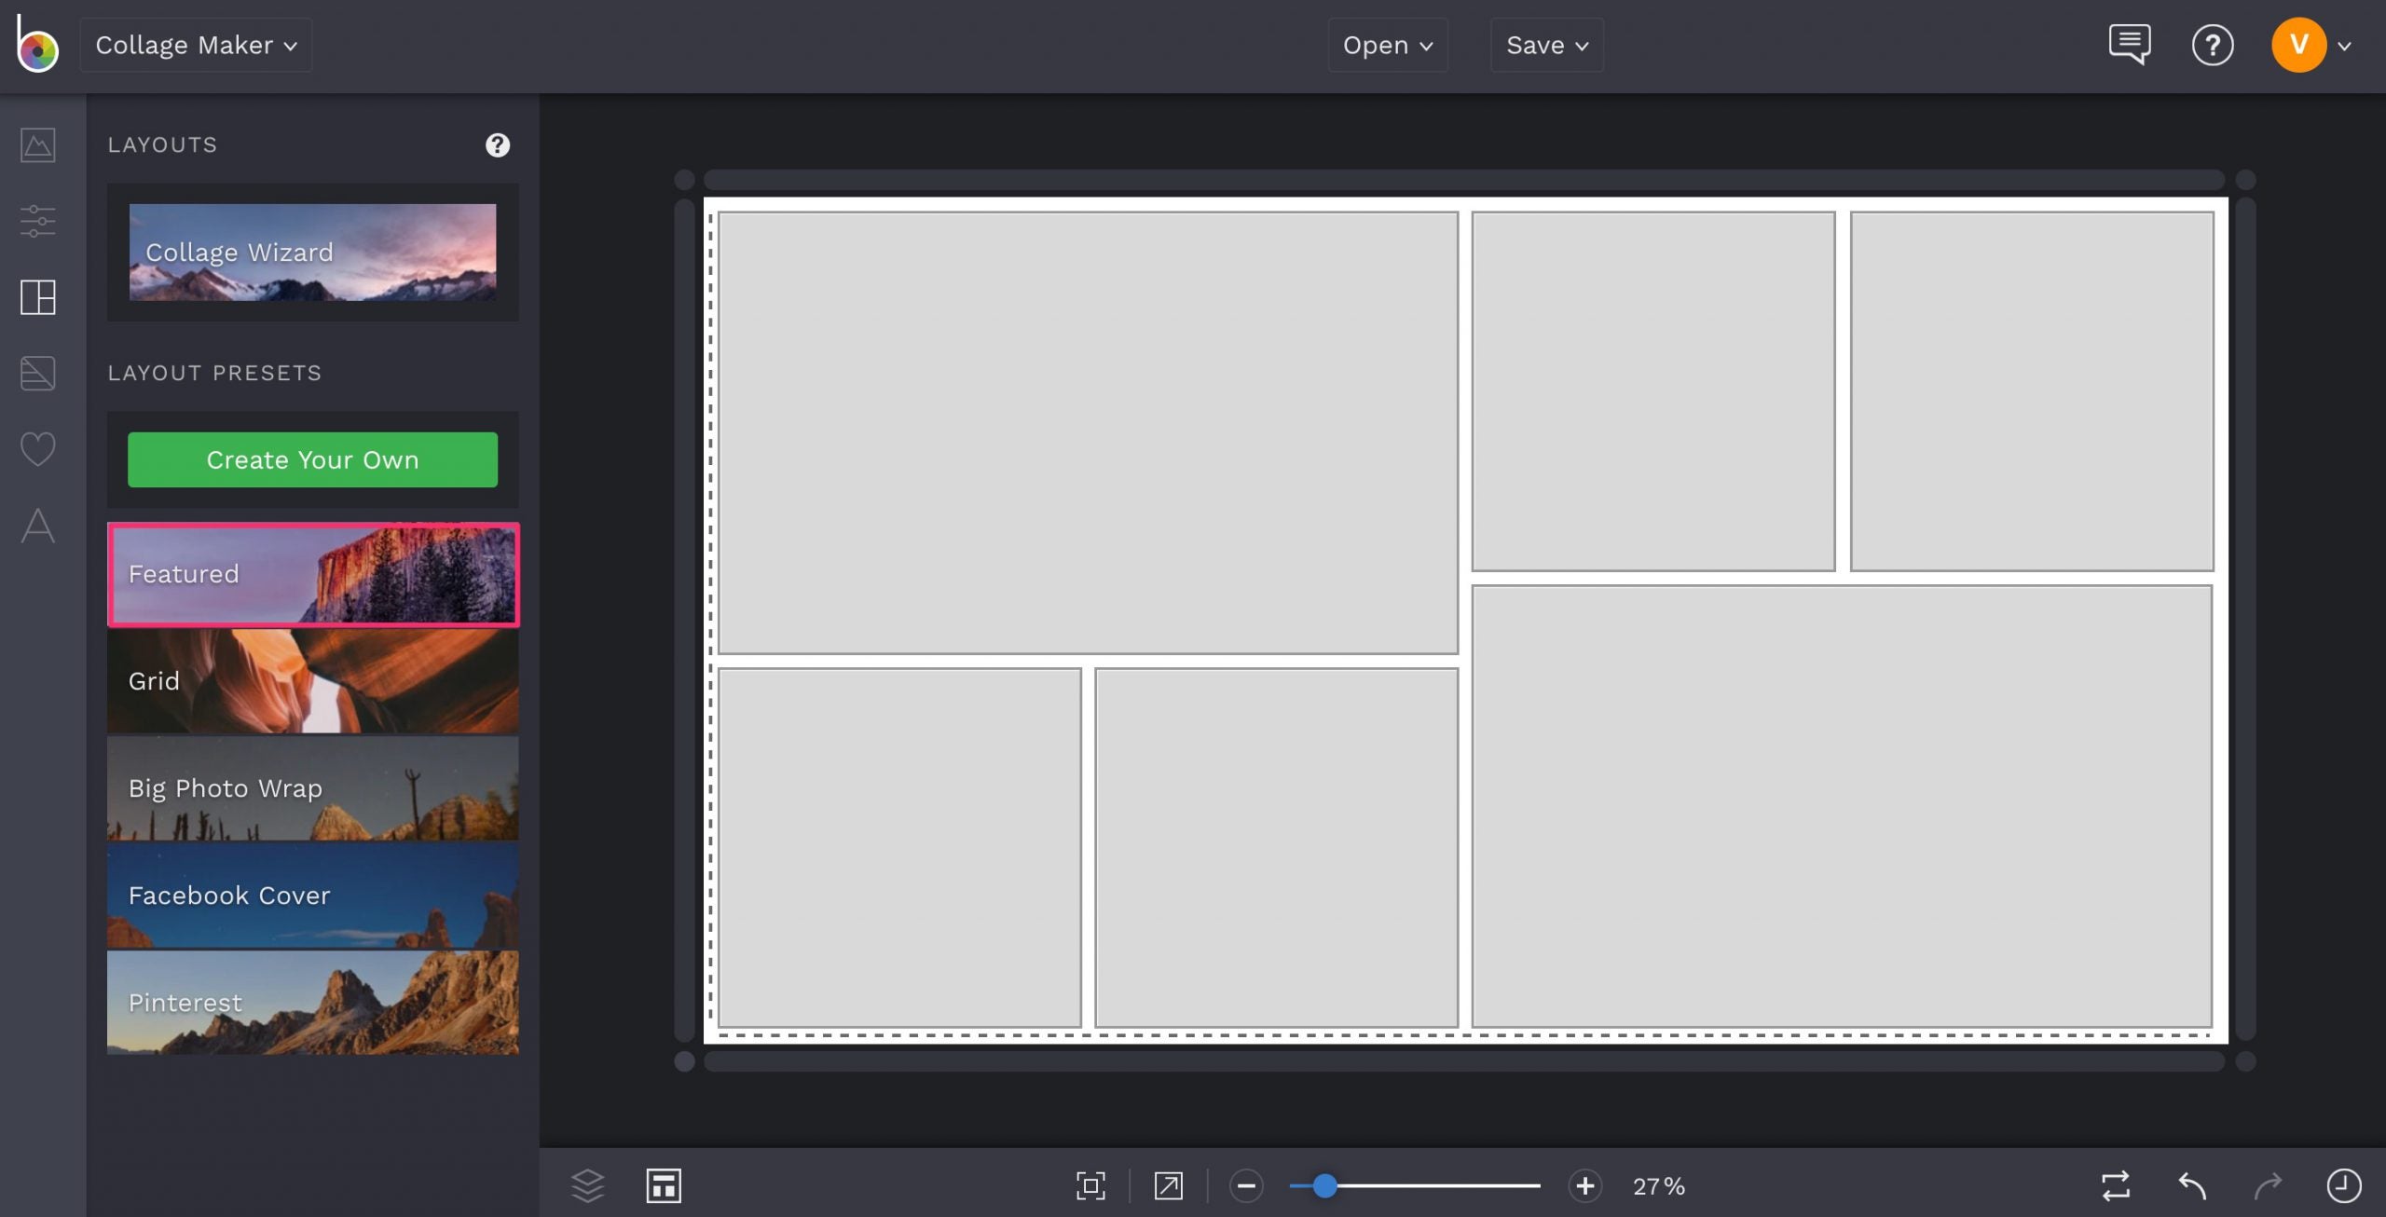Select the Grid layout preset
Viewport: 2386px width, 1217px height.
pos(312,681)
